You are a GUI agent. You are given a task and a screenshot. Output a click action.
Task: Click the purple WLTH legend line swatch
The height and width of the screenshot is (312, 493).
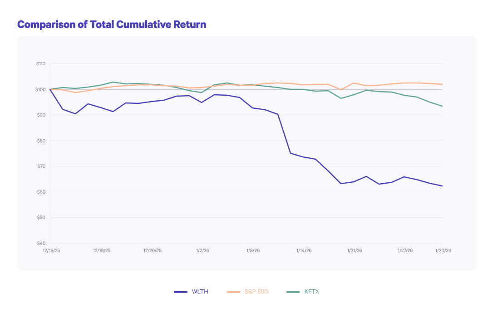click(181, 292)
